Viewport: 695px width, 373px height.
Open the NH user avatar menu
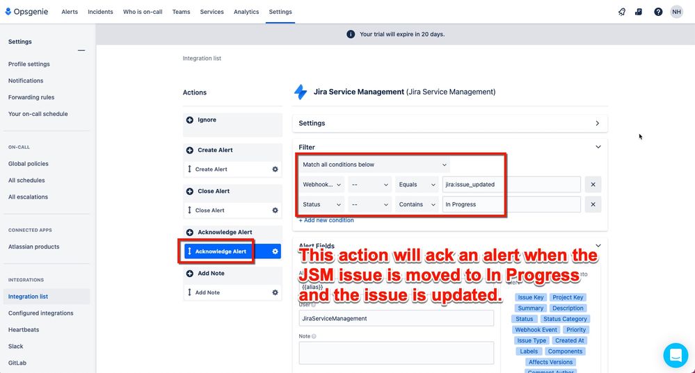pyautogui.click(x=676, y=12)
